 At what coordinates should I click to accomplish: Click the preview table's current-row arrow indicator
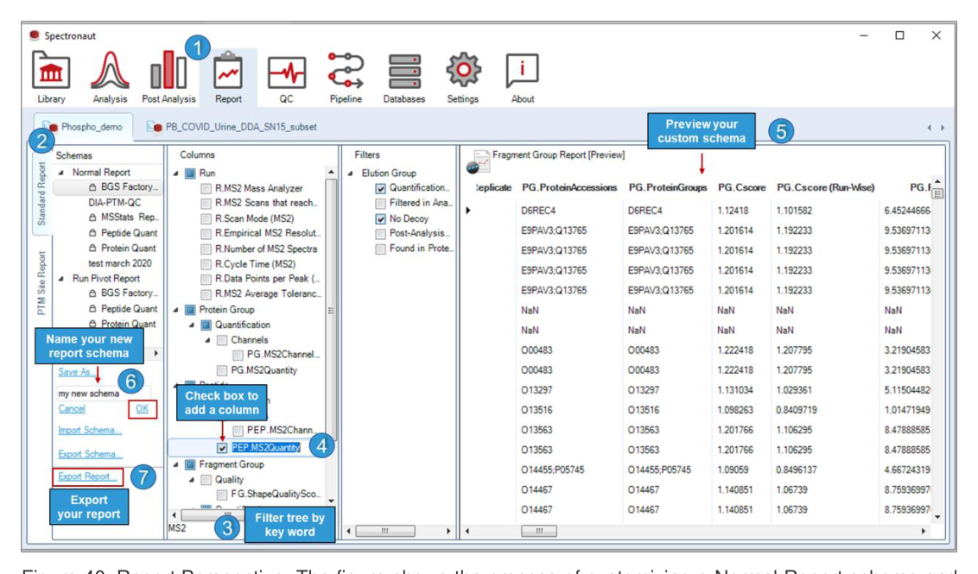(x=468, y=211)
